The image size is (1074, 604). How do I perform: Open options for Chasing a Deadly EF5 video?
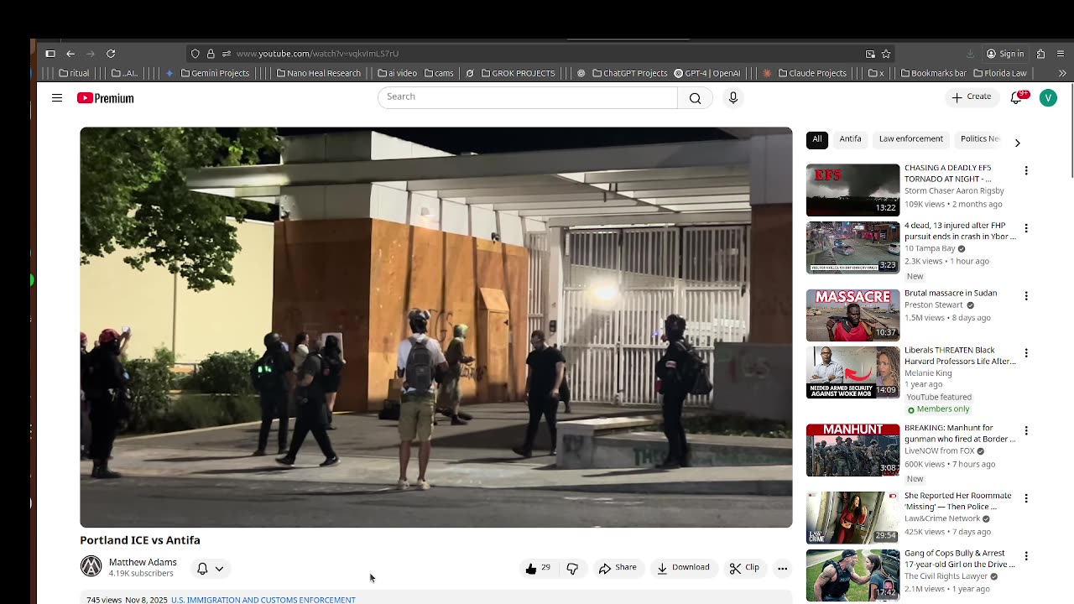(1025, 171)
